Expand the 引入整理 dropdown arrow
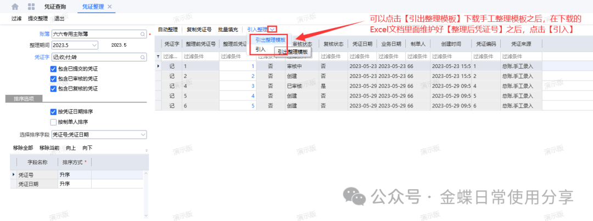Viewport: 593px width, 221px height. click(273, 29)
